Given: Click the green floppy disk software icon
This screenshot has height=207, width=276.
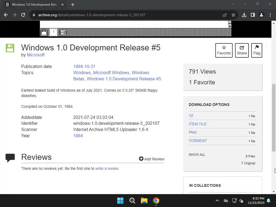Looking at the screenshot, I should pos(10,48).
